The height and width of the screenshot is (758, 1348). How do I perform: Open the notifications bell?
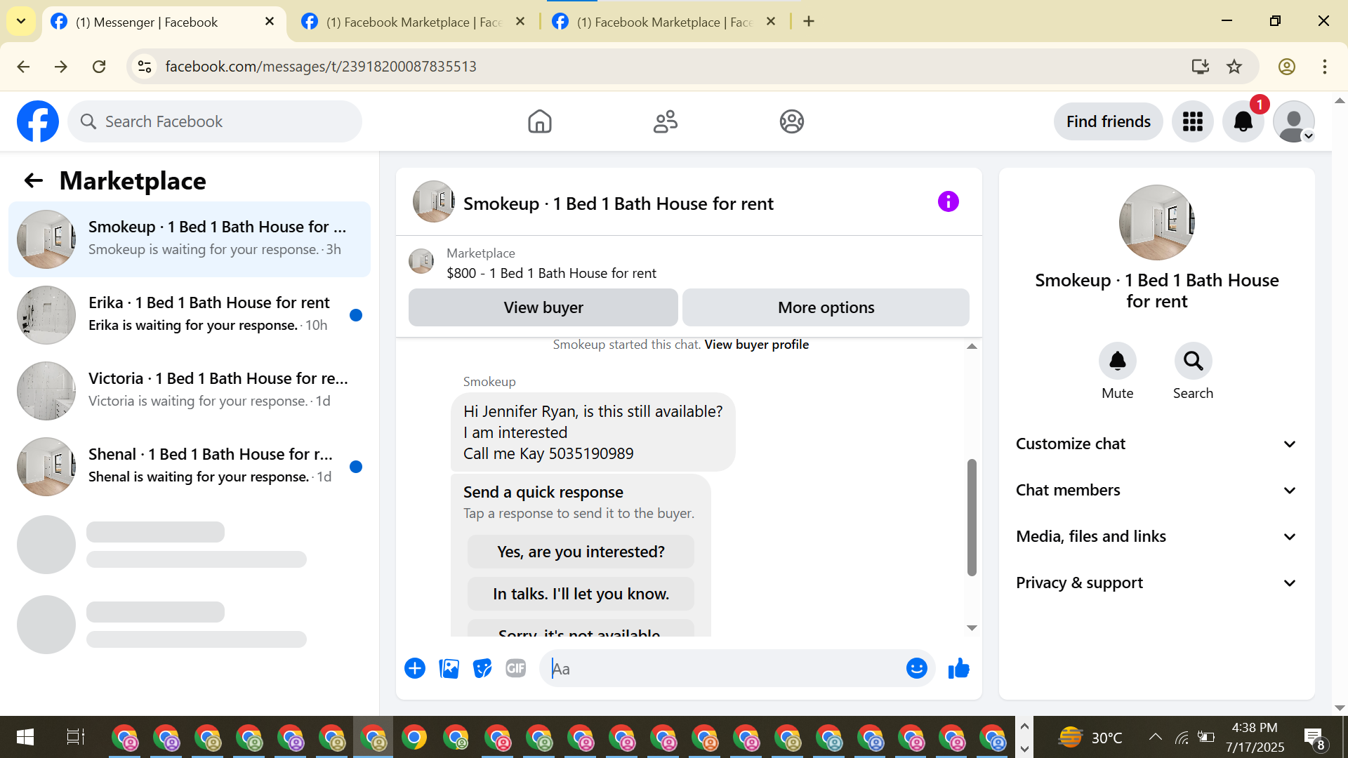[1243, 122]
